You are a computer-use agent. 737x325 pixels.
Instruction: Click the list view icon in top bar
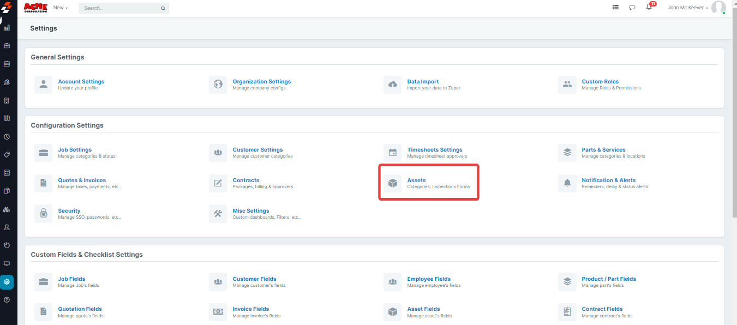pyautogui.click(x=615, y=8)
